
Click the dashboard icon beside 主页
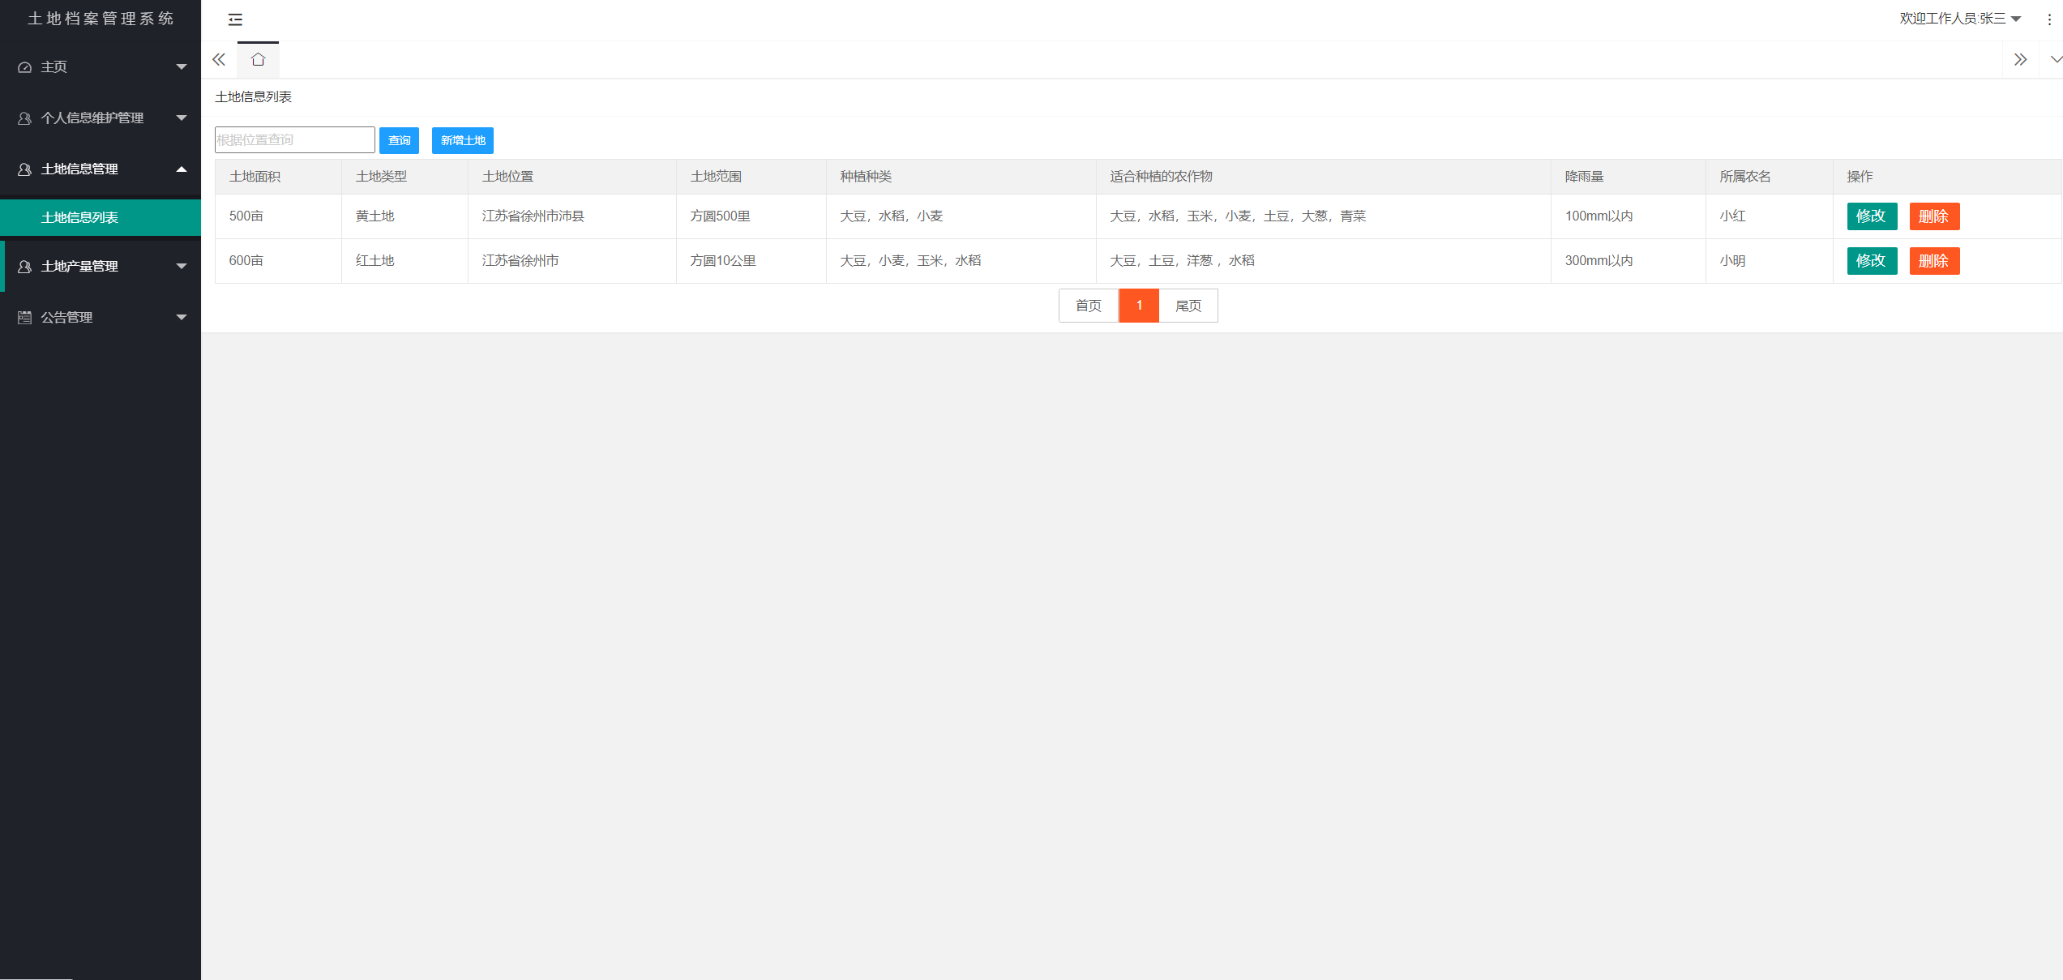(25, 67)
